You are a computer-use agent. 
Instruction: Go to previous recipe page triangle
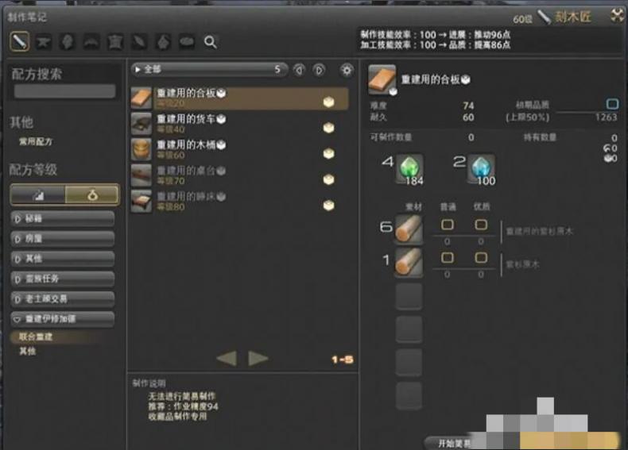(227, 359)
